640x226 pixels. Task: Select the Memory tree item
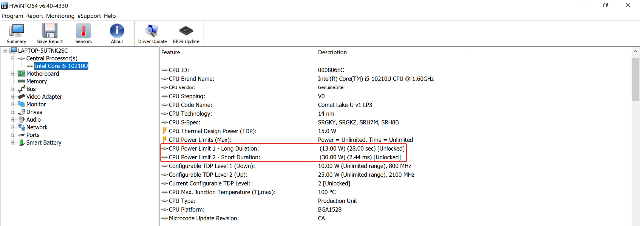coord(37,81)
